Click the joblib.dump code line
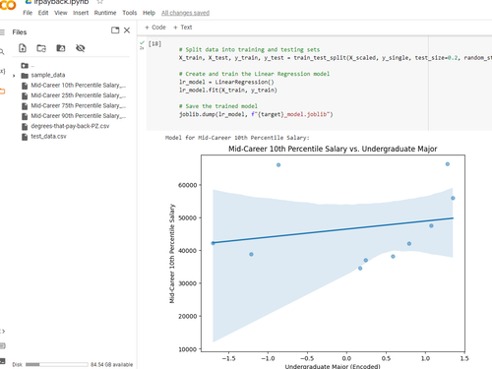The width and height of the screenshot is (492, 369). (x=256, y=114)
